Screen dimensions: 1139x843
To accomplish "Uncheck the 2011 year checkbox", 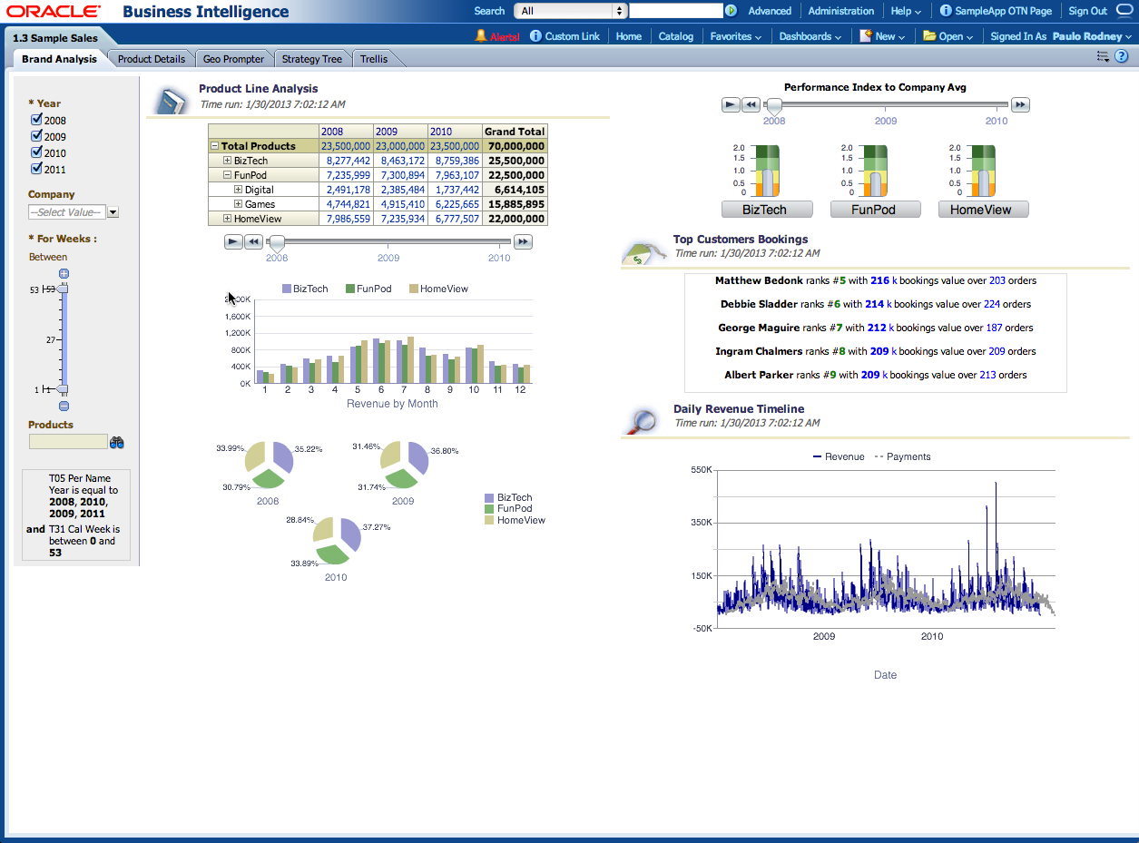I will click(x=36, y=170).
